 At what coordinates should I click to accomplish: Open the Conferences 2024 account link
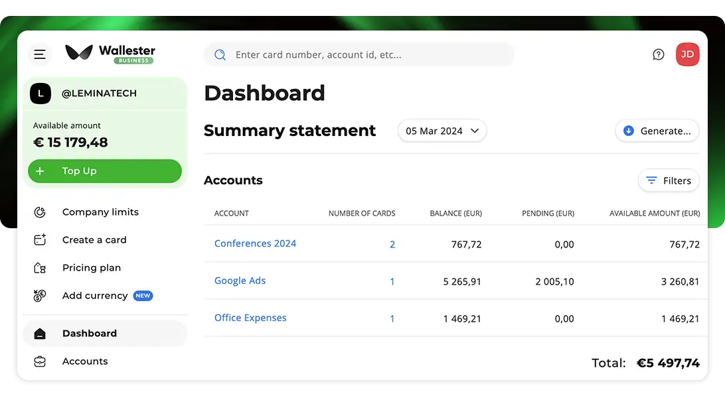click(x=255, y=243)
